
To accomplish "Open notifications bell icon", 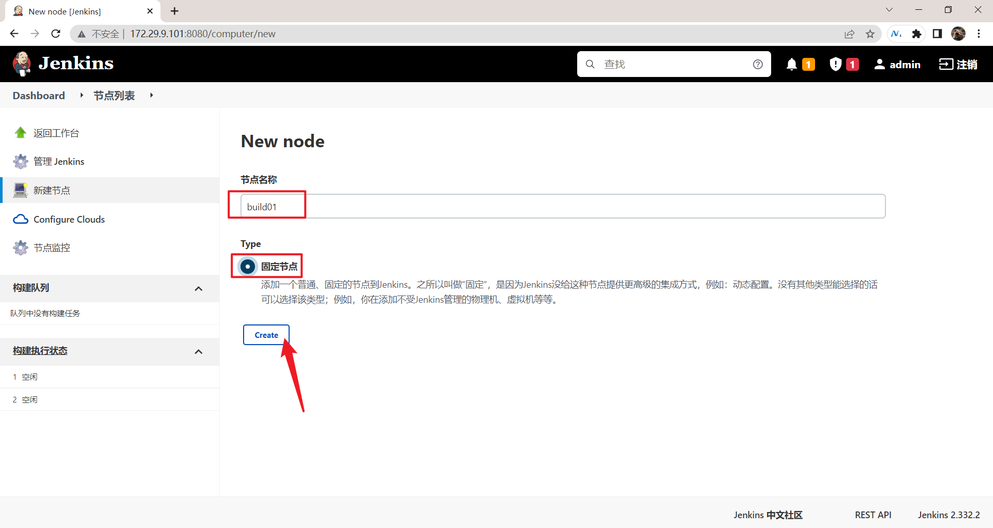I will (791, 64).
